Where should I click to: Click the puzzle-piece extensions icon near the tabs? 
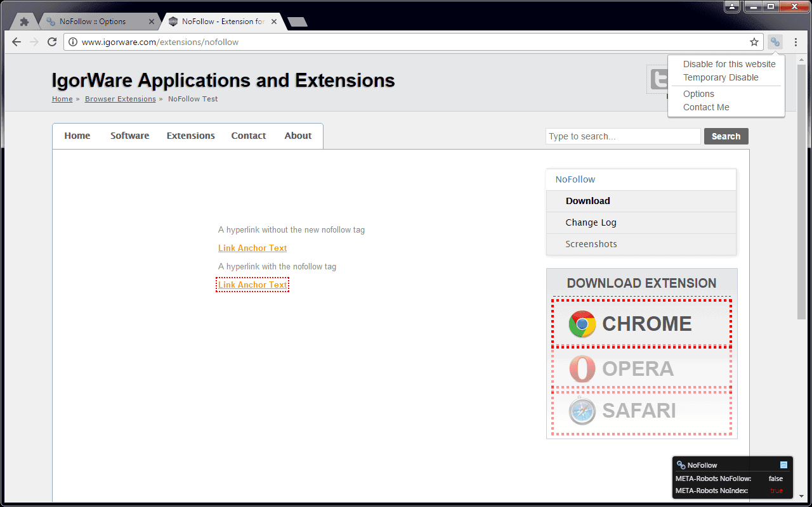tap(23, 21)
